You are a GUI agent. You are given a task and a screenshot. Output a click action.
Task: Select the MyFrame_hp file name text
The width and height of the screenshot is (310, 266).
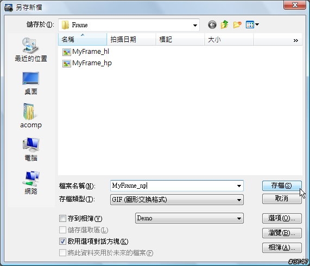(x=92, y=63)
